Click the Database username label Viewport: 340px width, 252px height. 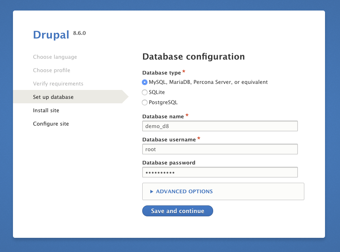(169, 139)
